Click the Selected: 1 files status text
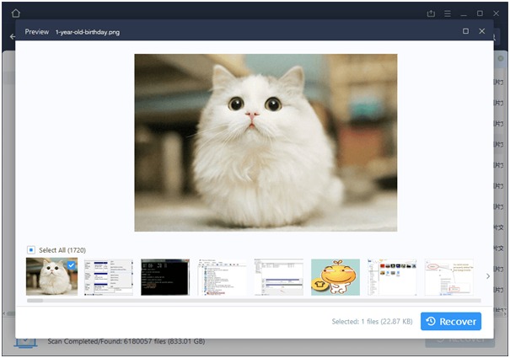 coord(372,321)
